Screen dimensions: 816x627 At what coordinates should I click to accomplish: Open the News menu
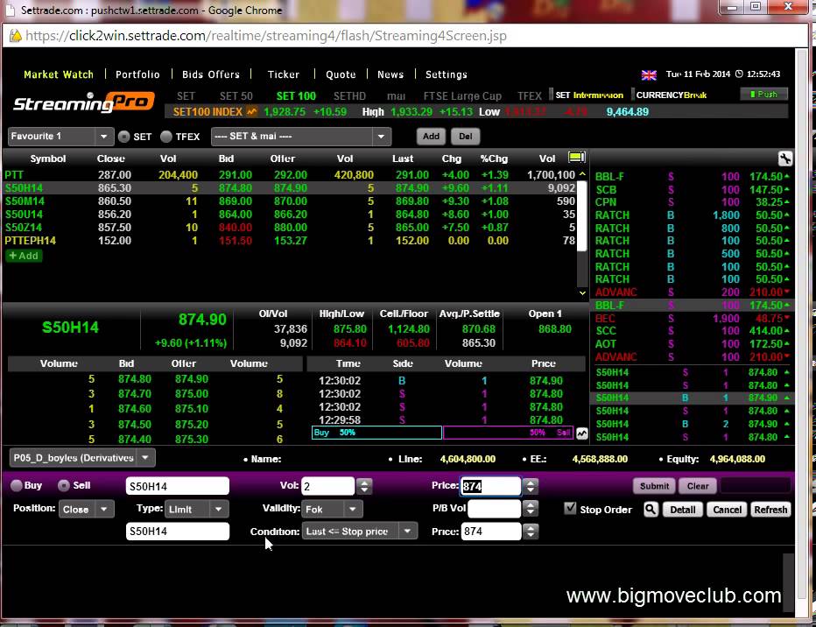pyautogui.click(x=390, y=74)
